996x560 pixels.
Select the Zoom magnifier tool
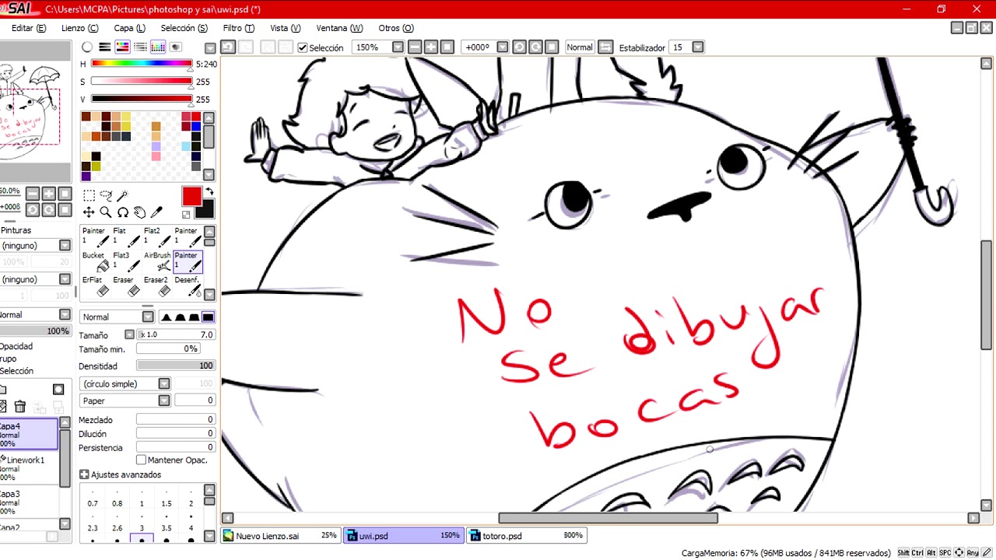coord(105,212)
